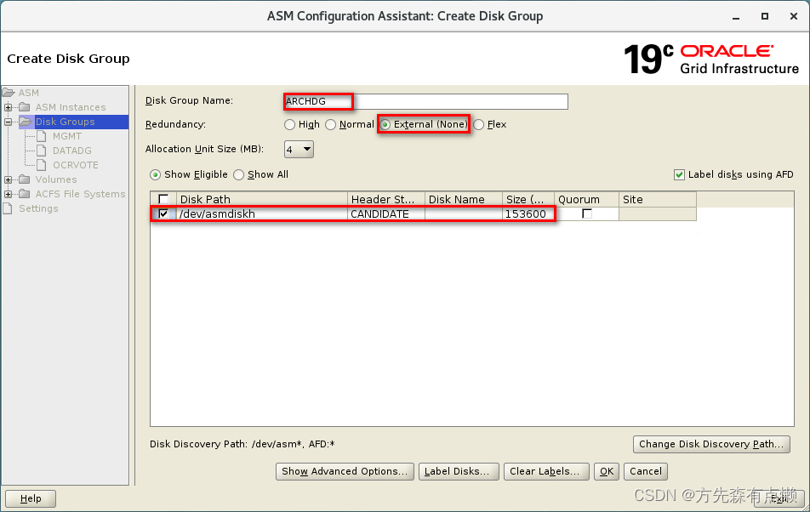
Task: Sort by the Header Status column header
Action: pyautogui.click(x=386, y=199)
